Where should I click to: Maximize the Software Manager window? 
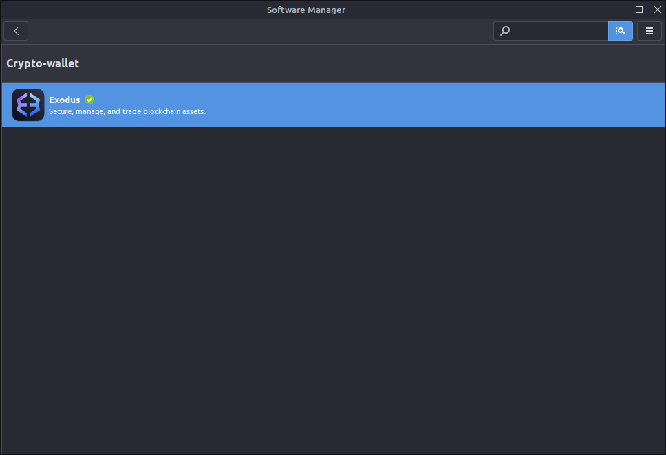[638, 10]
